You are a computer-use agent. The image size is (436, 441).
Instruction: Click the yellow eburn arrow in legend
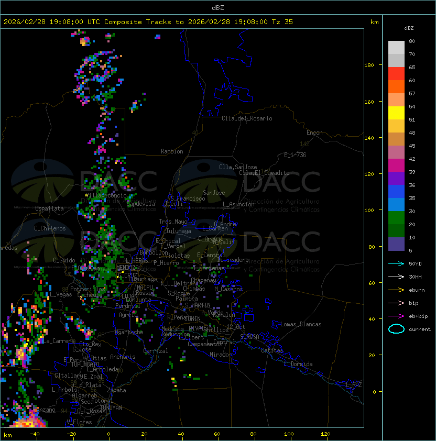coord(396,290)
